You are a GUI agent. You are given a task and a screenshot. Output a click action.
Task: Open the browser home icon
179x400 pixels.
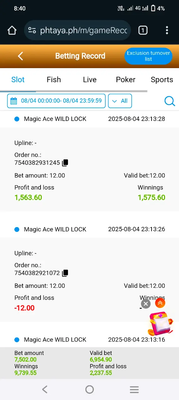click(12, 30)
